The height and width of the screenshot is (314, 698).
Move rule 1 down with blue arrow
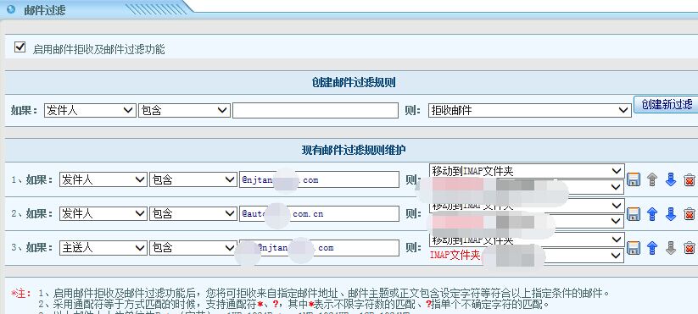pos(670,179)
